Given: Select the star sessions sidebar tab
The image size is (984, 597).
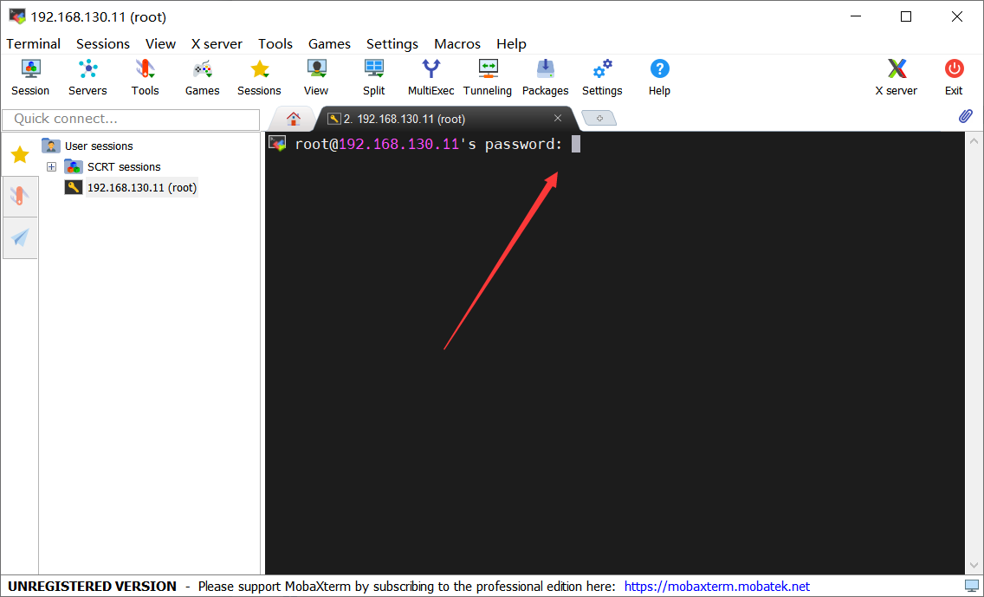Looking at the screenshot, I should pos(20,154).
